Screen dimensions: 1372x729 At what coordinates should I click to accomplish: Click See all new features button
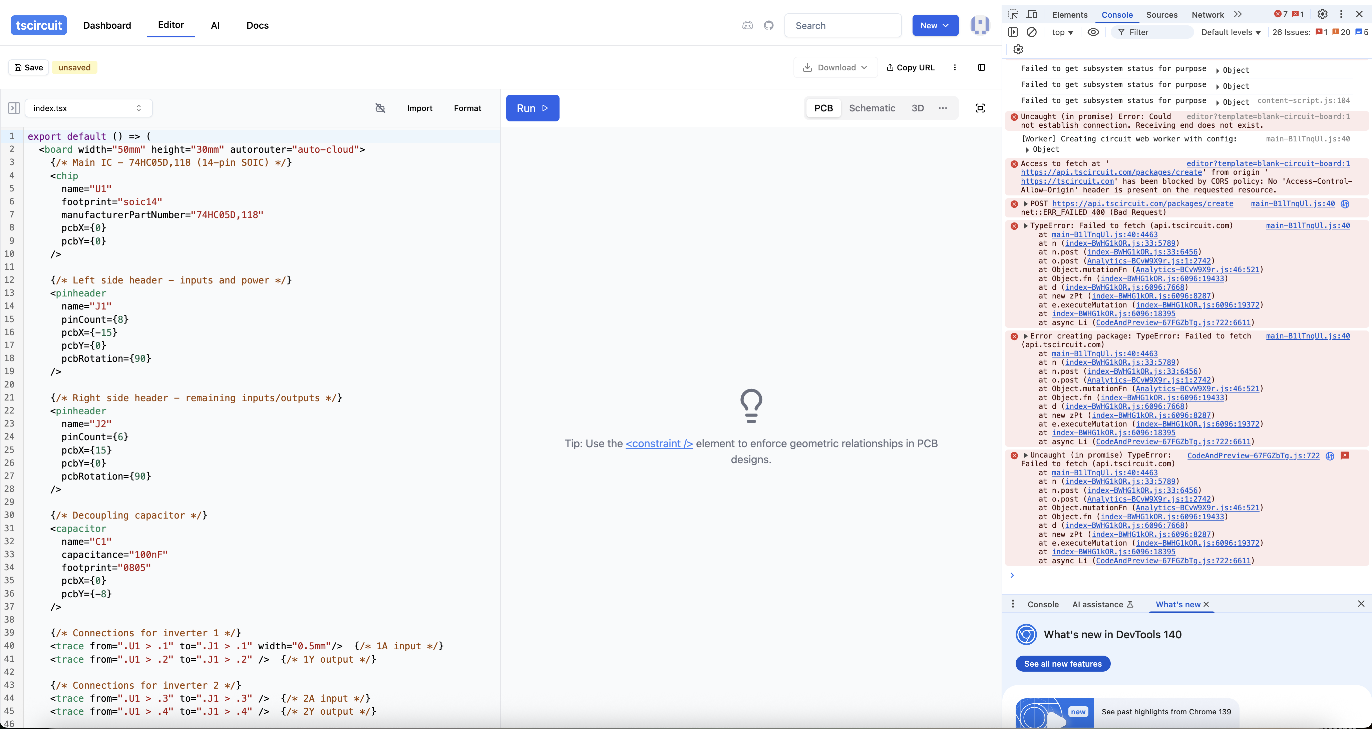(1063, 664)
